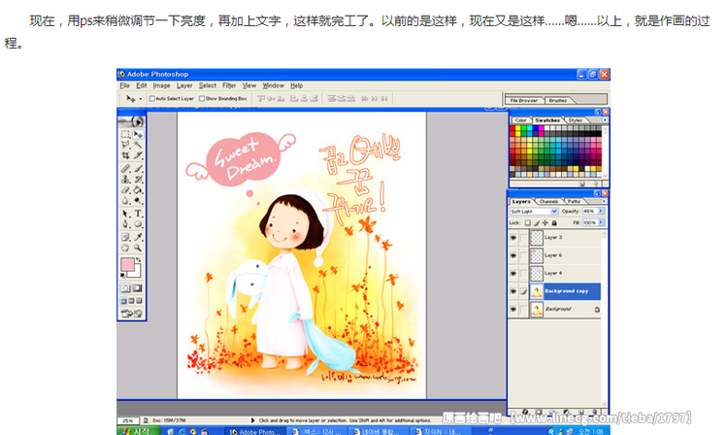Select the Lasso tool
The height and width of the screenshot is (435, 728).
pos(126,145)
